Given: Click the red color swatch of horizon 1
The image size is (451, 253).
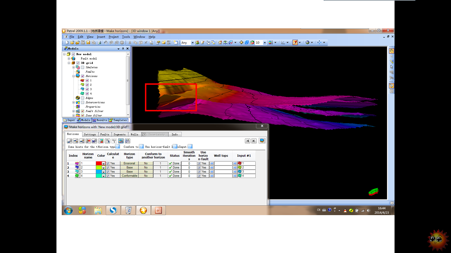Looking at the screenshot, I should click(x=99, y=163).
